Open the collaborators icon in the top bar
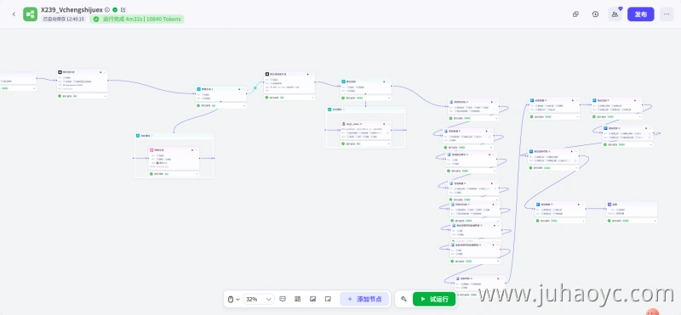 (x=615, y=14)
